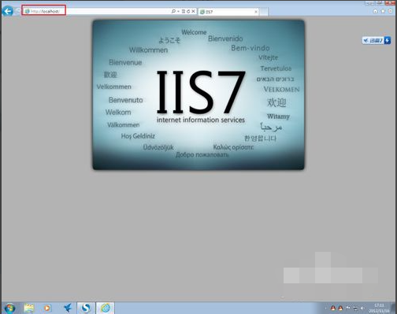Click the search magnifier in the address bar
Viewport: 397px width, 314px height.
pyautogui.click(x=173, y=11)
